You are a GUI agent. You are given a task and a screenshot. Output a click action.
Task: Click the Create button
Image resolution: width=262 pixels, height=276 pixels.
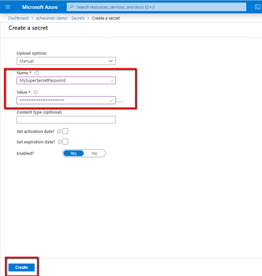pyautogui.click(x=21, y=267)
